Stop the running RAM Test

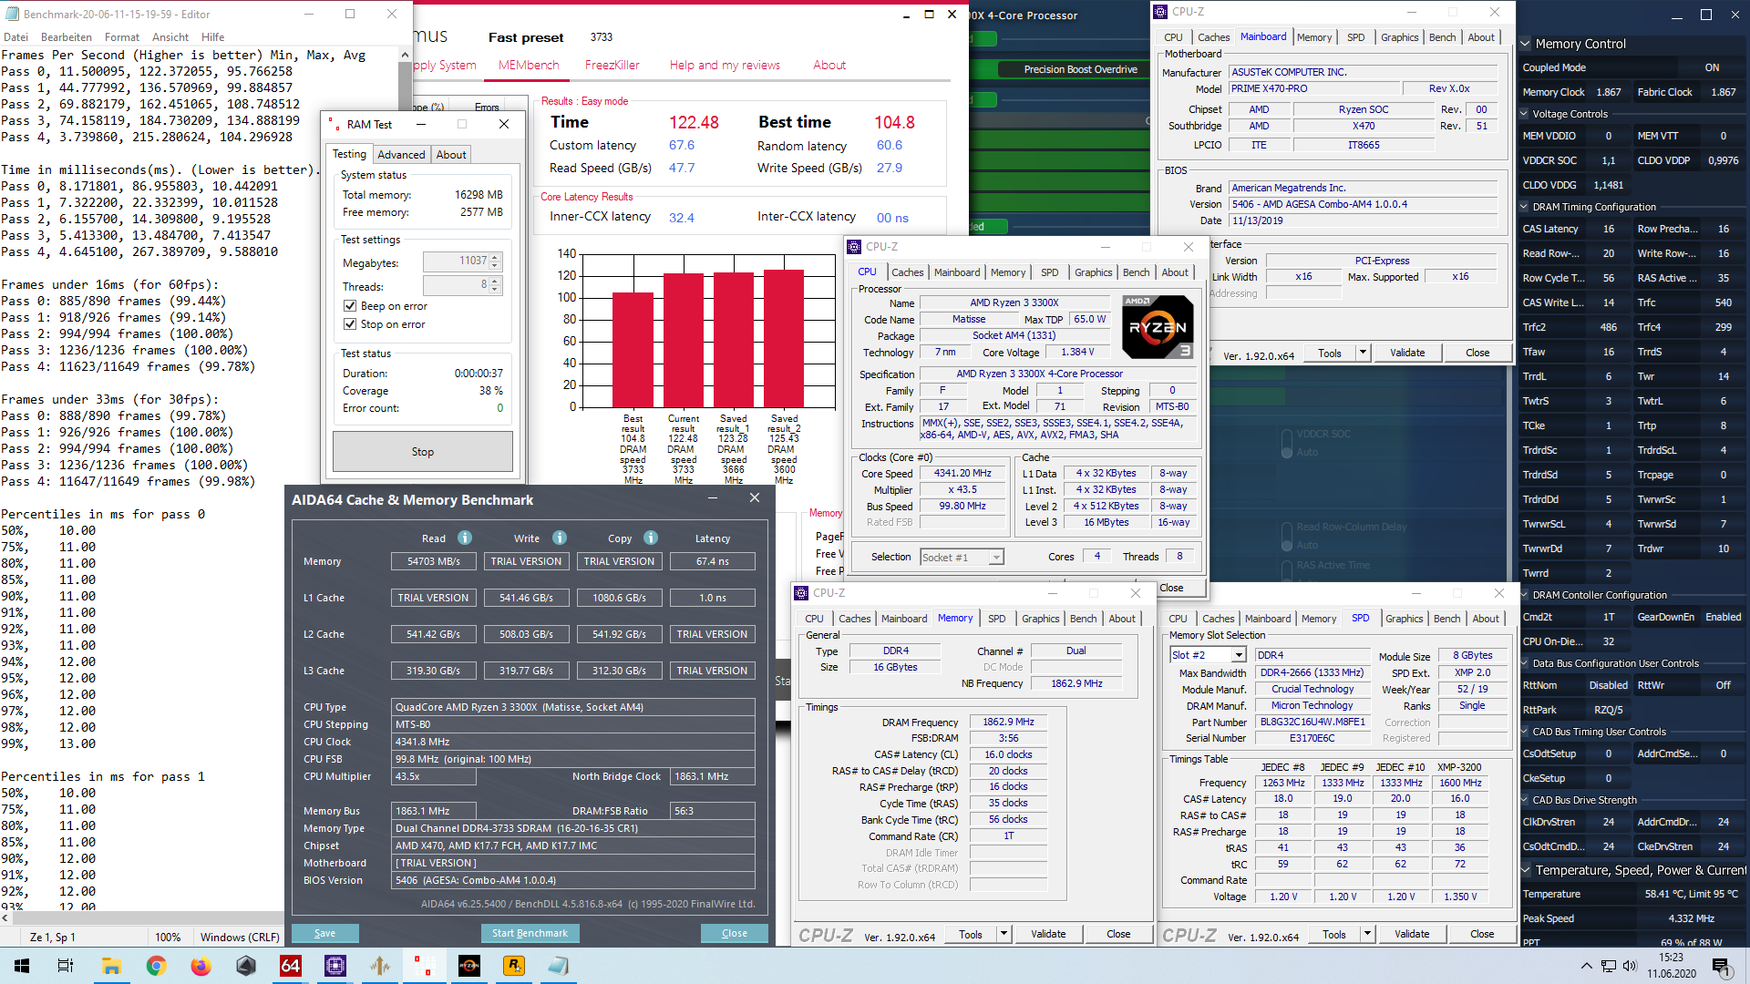422,452
